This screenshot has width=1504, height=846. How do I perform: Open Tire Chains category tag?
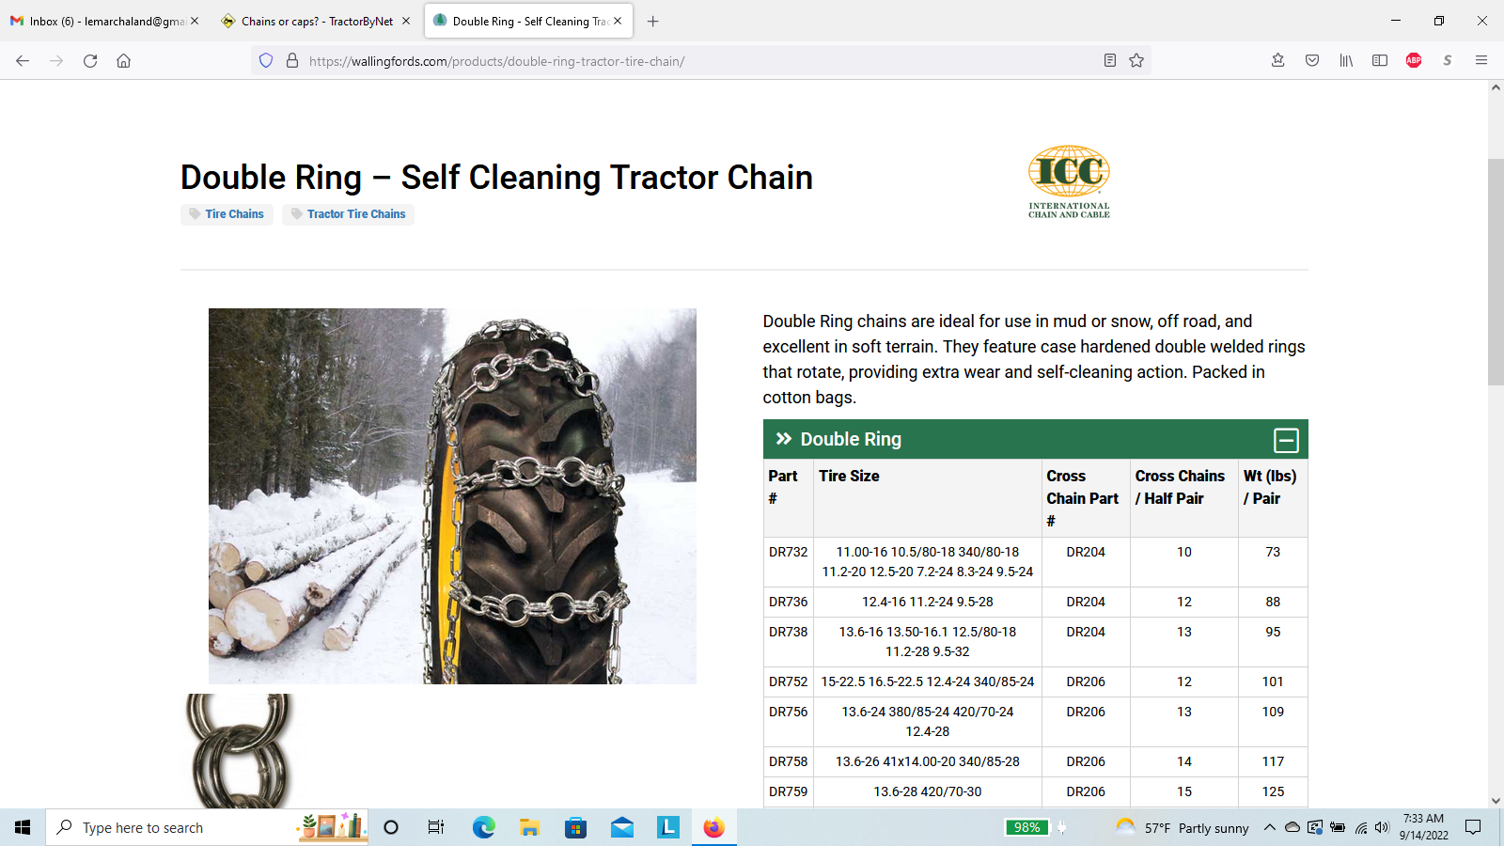tap(227, 214)
